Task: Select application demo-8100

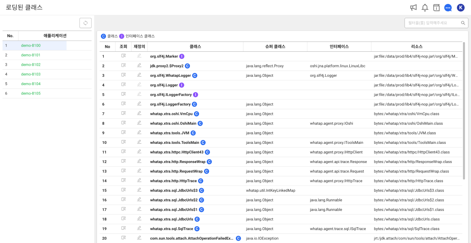Action: [31, 45]
